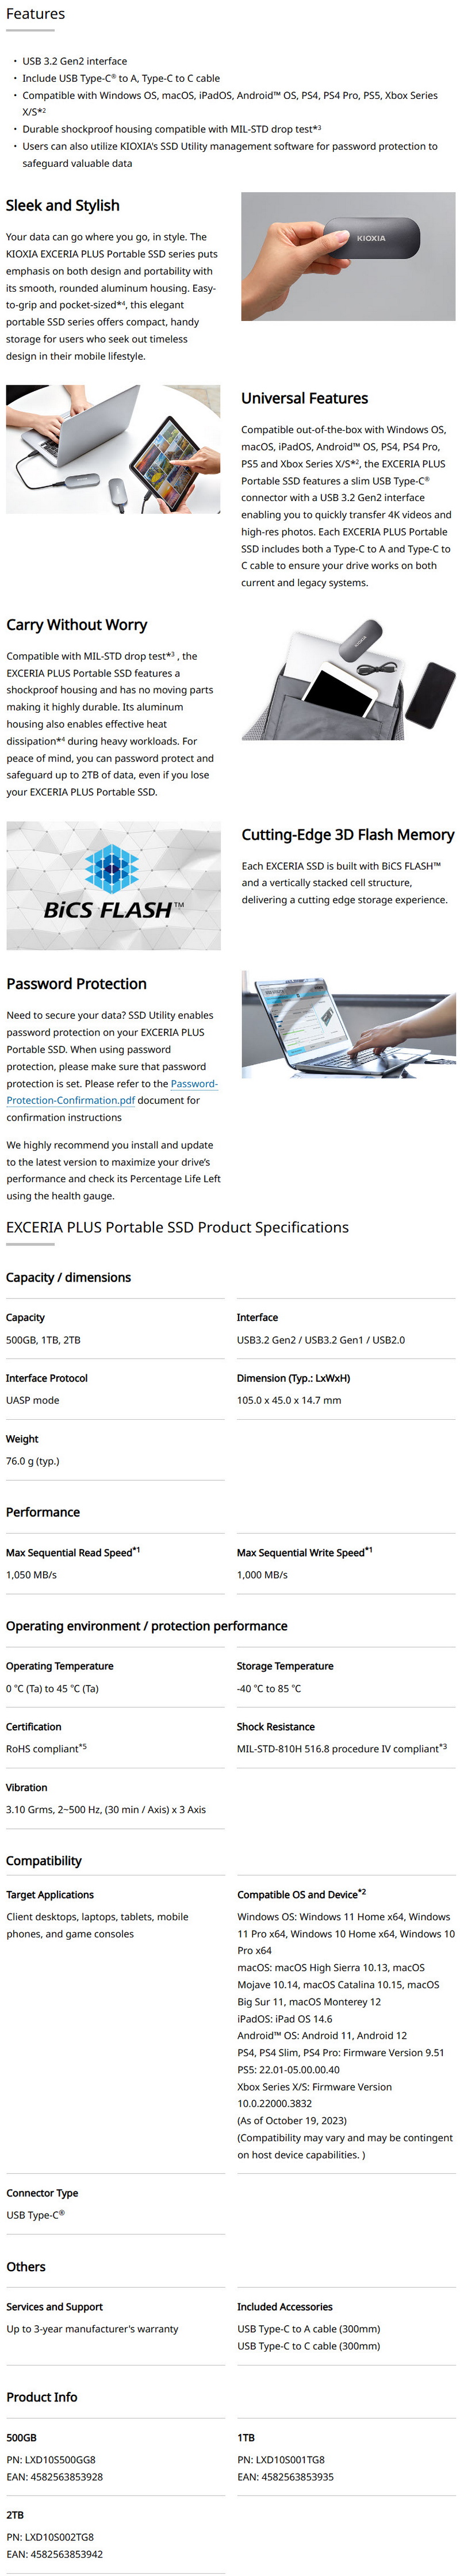Screen dimensions: 460x2576
Task: Click the laptop typing photo
Action: coord(349,1024)
